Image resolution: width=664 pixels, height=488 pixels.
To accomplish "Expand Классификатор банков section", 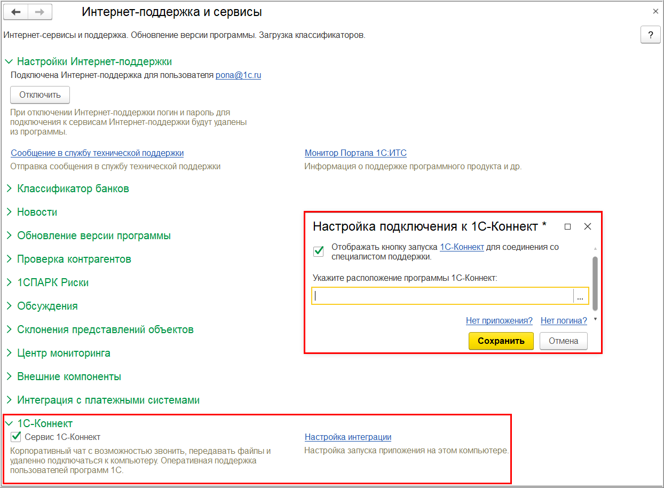I will pyautogui.click(x=67, y=188).
